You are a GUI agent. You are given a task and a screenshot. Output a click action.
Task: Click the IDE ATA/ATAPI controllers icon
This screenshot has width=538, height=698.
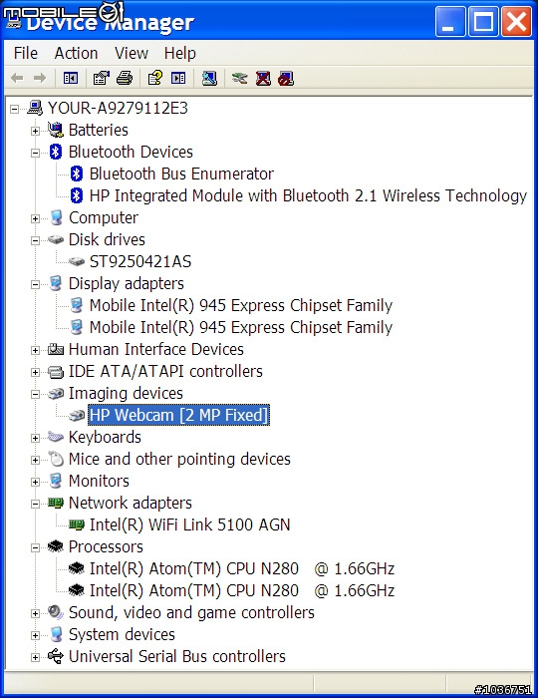(x=56, y=371)
